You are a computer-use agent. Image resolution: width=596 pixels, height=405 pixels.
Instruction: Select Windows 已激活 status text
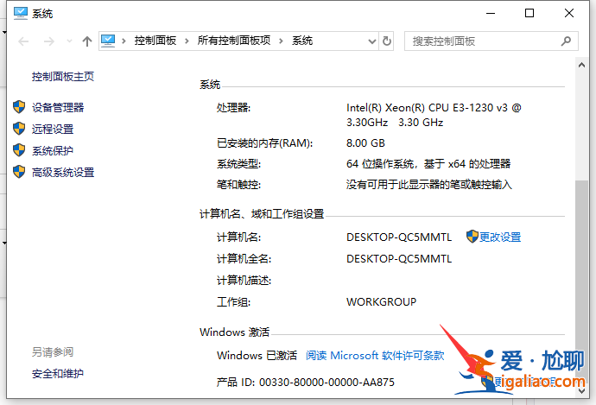coord(257,356)
